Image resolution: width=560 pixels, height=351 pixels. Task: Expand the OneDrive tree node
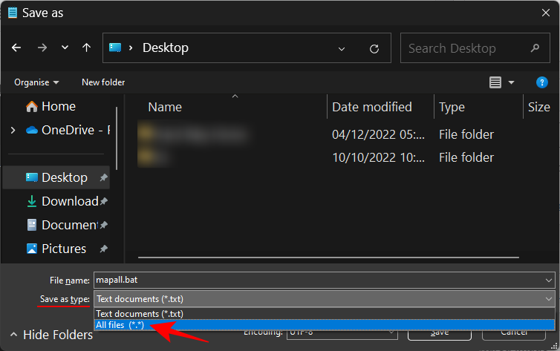pyautogui.click(x=13, y=130)
